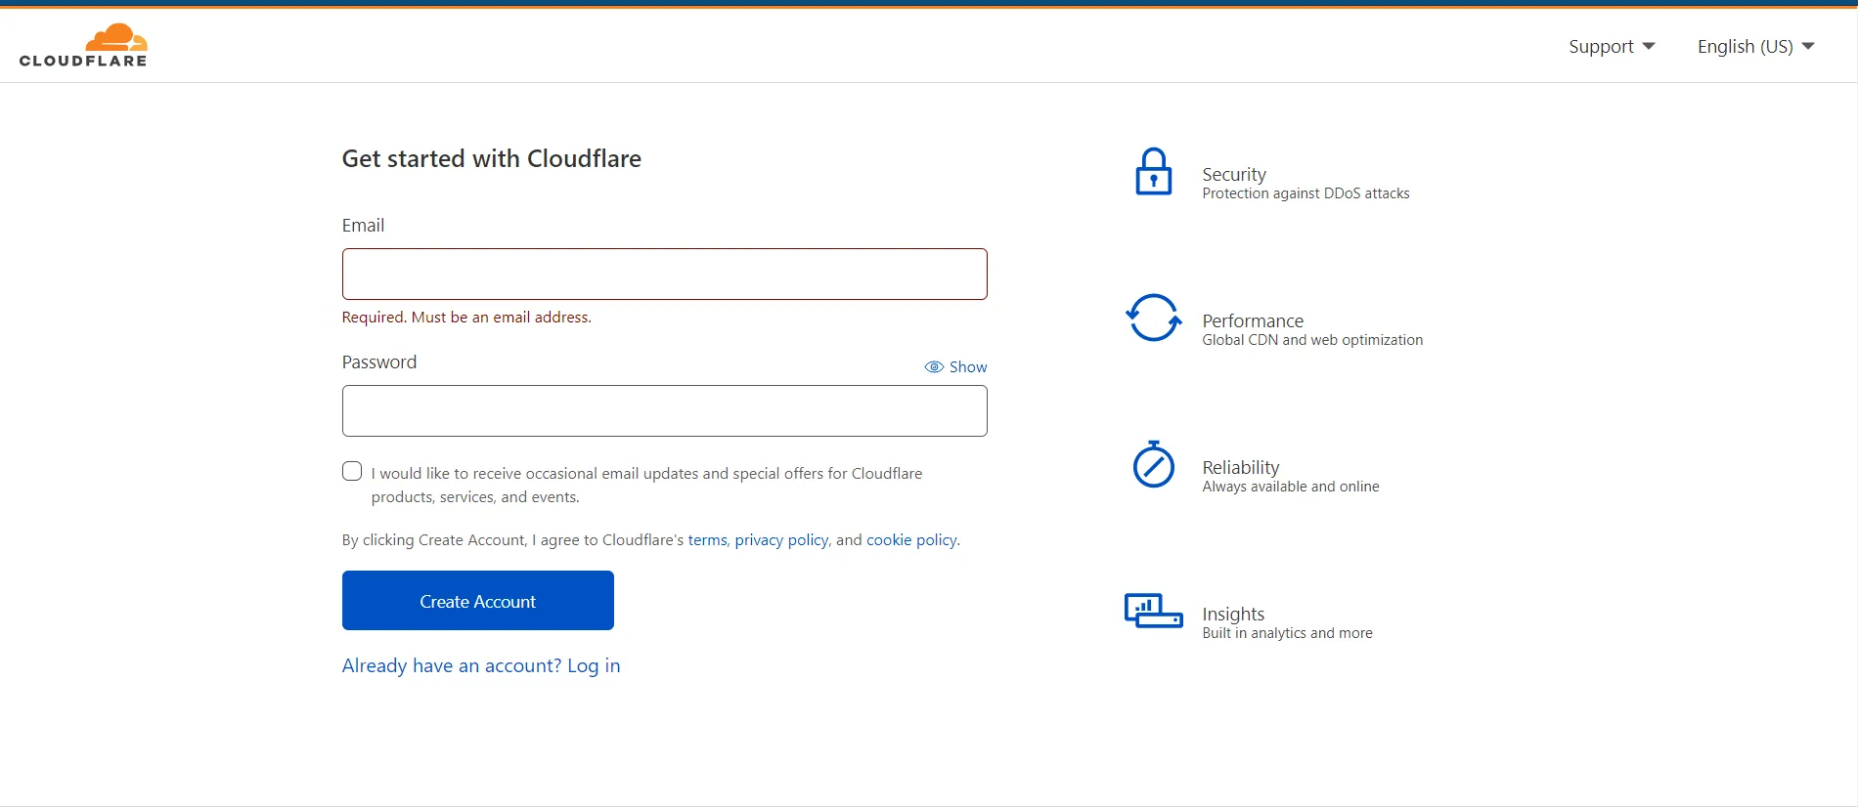The height and width of the screenshot is (808, 1858).
Task: Click the Reliability feature title
Action: coord(1241,467)
